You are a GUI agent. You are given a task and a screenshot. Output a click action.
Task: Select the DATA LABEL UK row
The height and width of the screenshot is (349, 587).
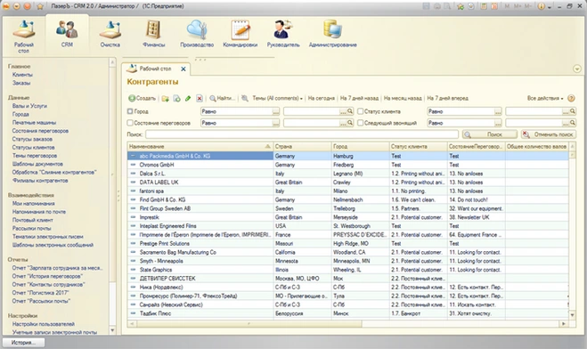(x=347, y=183)
